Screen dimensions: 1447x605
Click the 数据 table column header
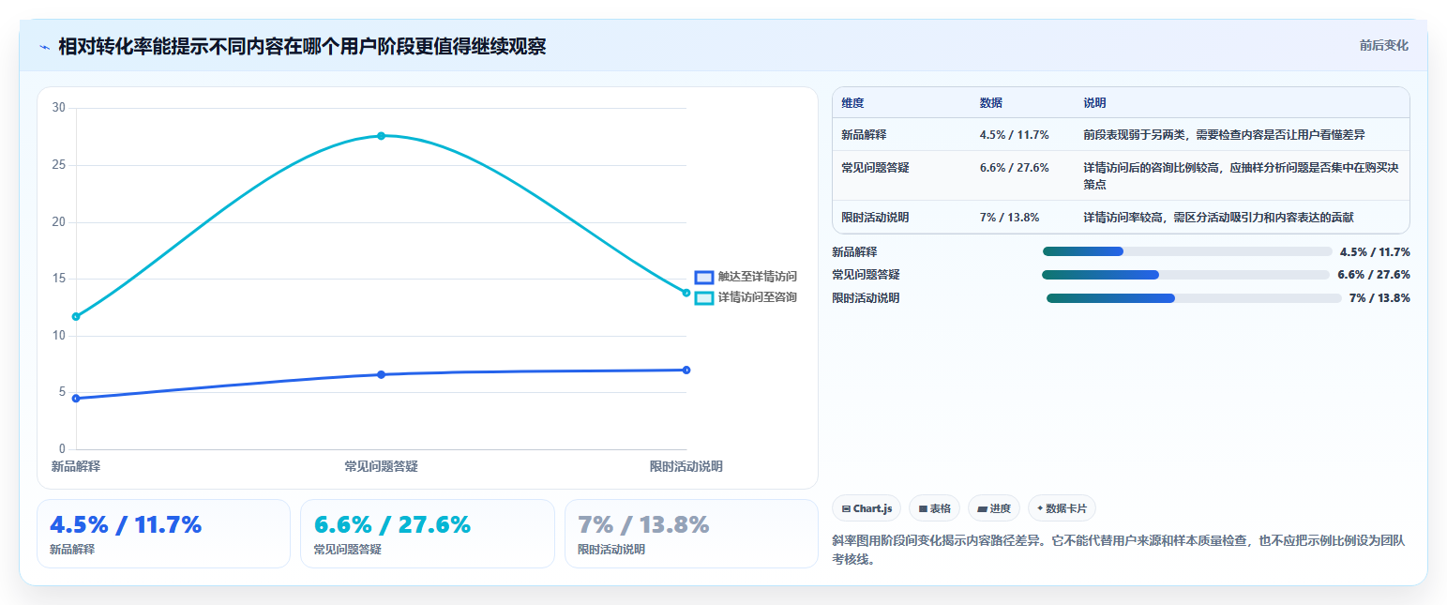point(991,103)
